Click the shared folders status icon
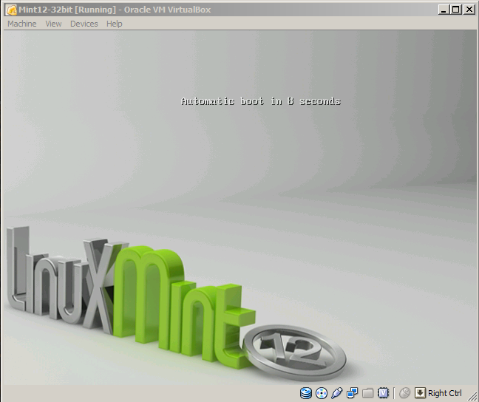The width and height of the screenshot is (479, 402). [367, 393]
